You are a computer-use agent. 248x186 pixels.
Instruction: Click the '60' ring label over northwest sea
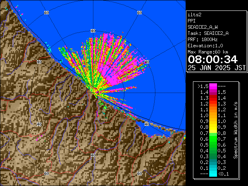[x=46, y=12]
